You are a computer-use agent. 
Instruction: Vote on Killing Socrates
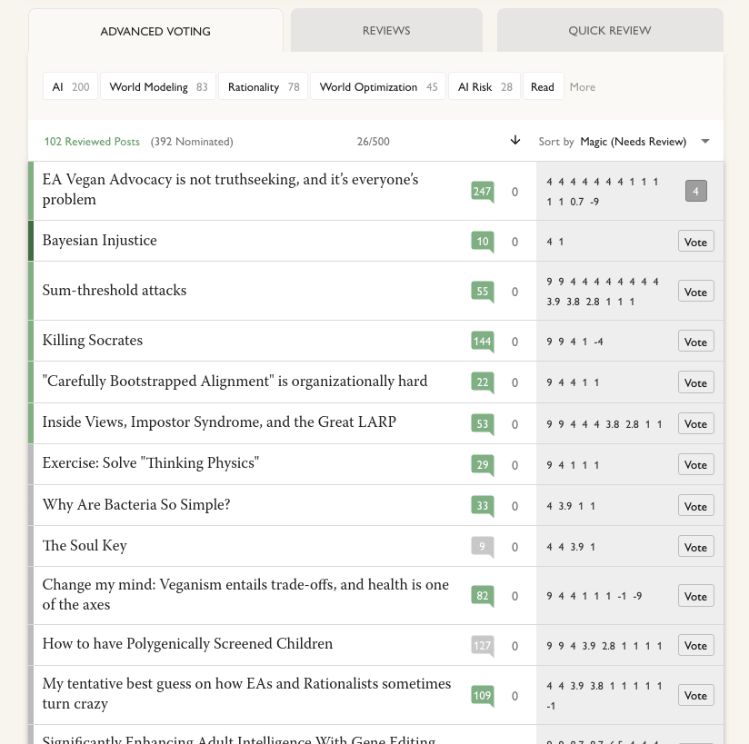point(696,342)
